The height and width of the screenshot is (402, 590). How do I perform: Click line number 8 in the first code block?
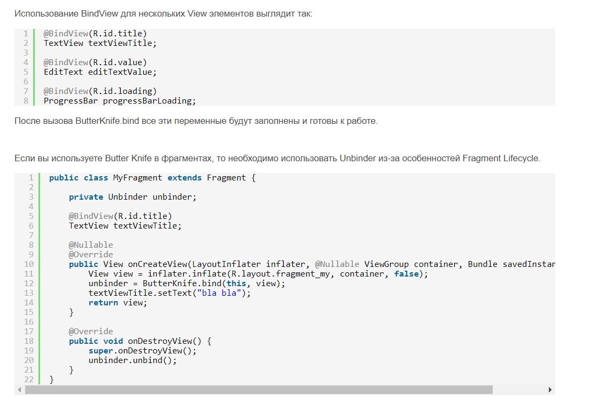click(26, 101)
